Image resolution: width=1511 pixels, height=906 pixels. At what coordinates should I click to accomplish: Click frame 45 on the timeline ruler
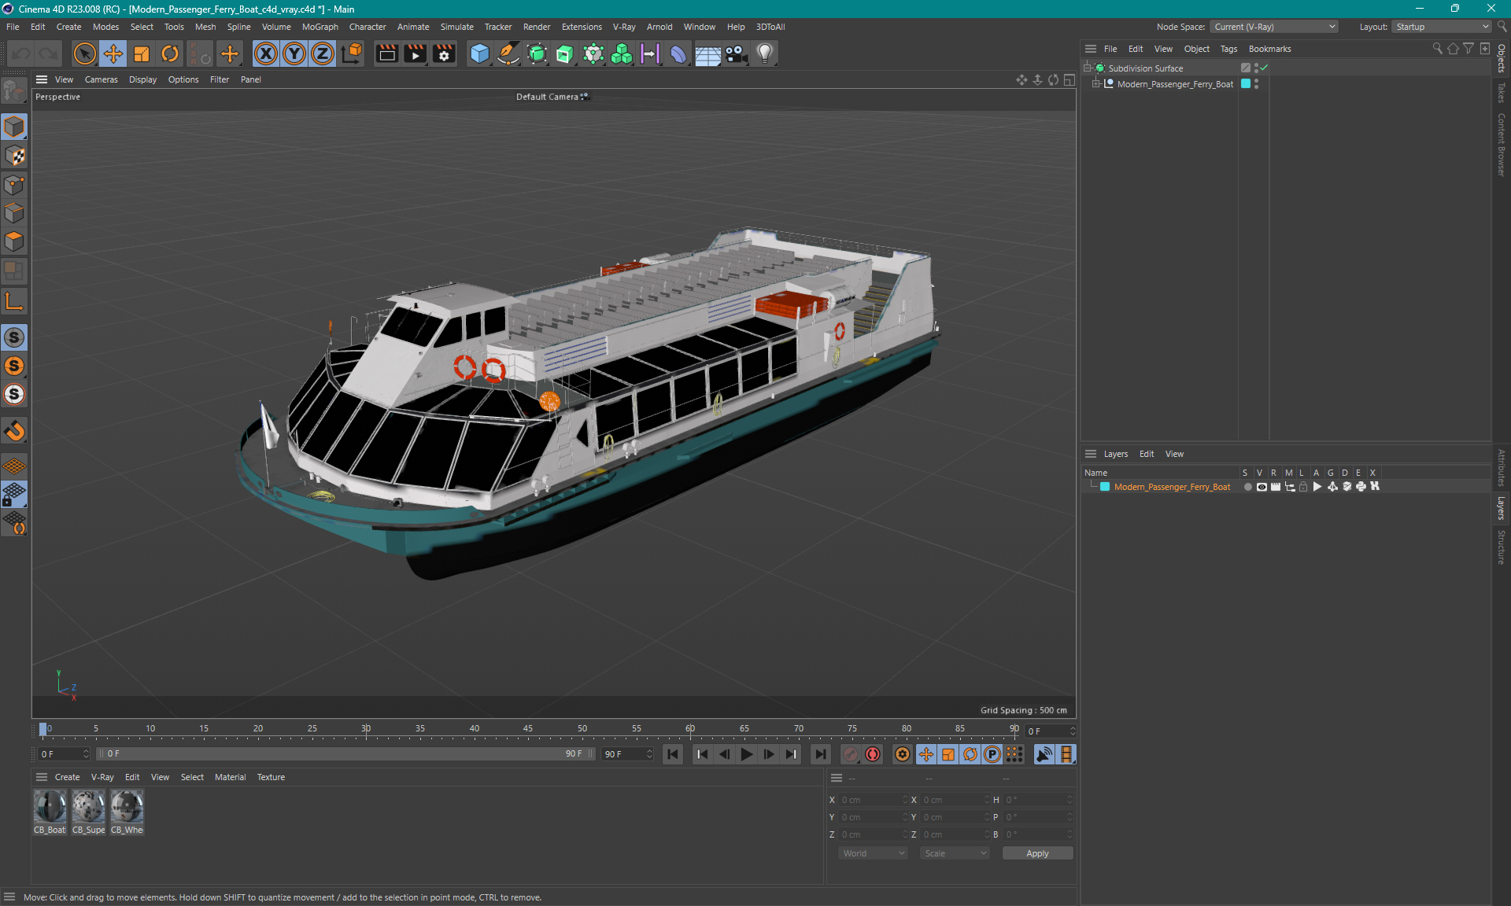pos(528,729)
